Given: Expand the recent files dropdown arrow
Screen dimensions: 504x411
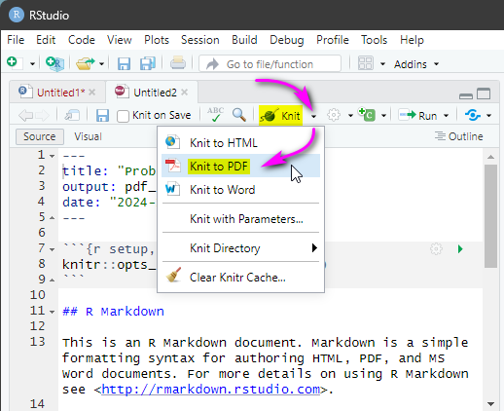Looking at the screenshot, I should 101,64.
